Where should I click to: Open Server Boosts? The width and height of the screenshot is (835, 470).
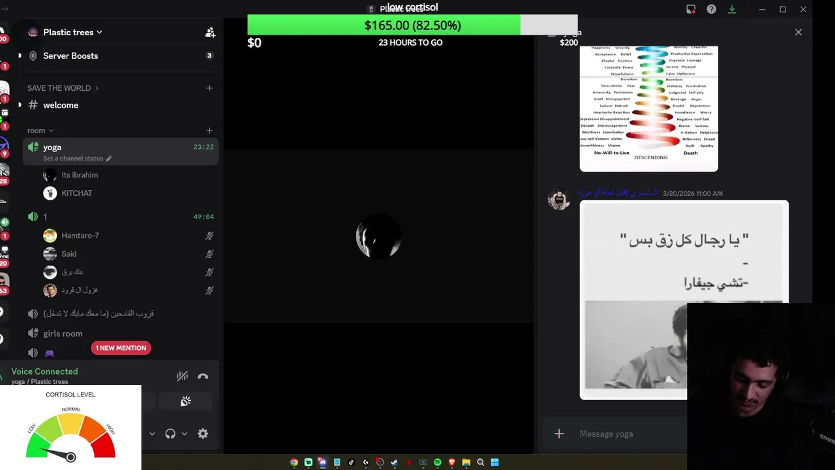pyautogui.click(x=70, y=55)
